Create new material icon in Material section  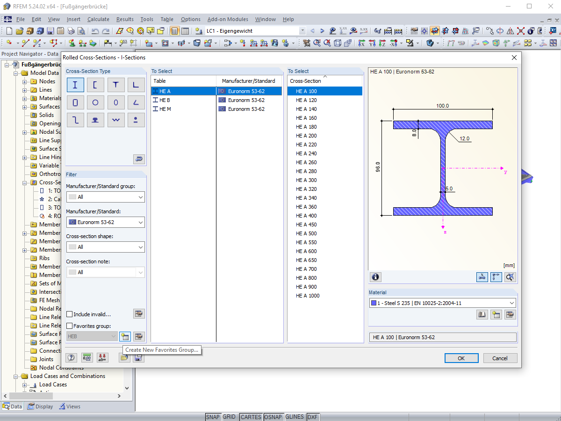click(496, 315)
